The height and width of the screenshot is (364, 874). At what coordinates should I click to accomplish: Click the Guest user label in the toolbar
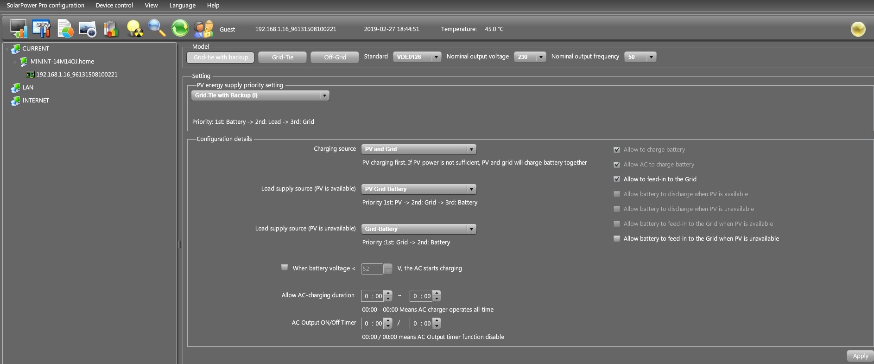pyautogui.click(x=227, y=29)
